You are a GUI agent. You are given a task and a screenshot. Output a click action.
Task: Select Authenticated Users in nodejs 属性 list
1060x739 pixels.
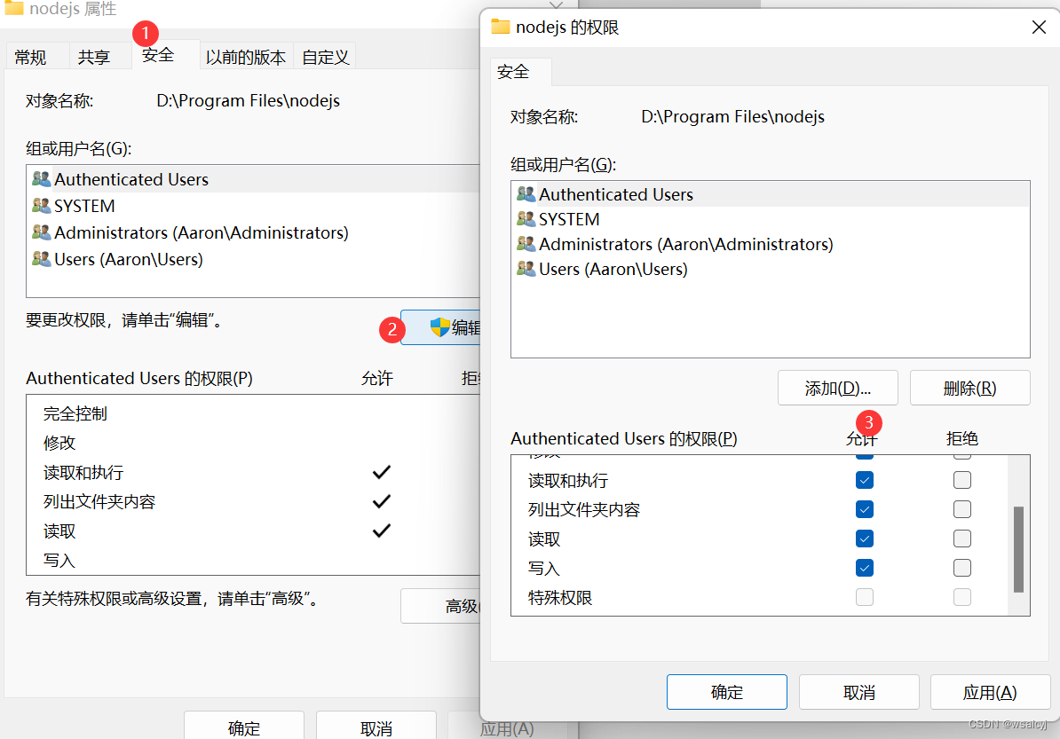click(x=254, y=179)
